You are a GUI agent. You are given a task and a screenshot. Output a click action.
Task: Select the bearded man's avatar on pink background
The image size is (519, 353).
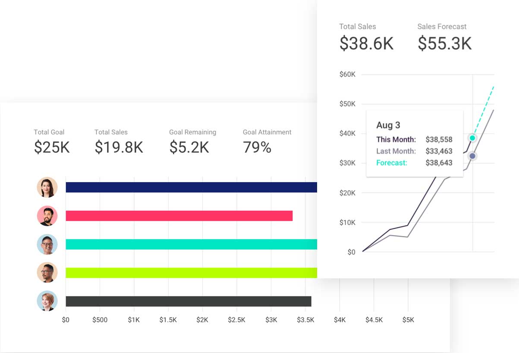(x=47, y=216)
